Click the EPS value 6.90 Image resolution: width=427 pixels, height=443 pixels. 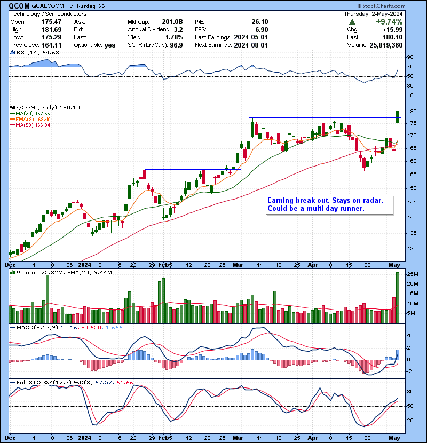coord(262,29)
